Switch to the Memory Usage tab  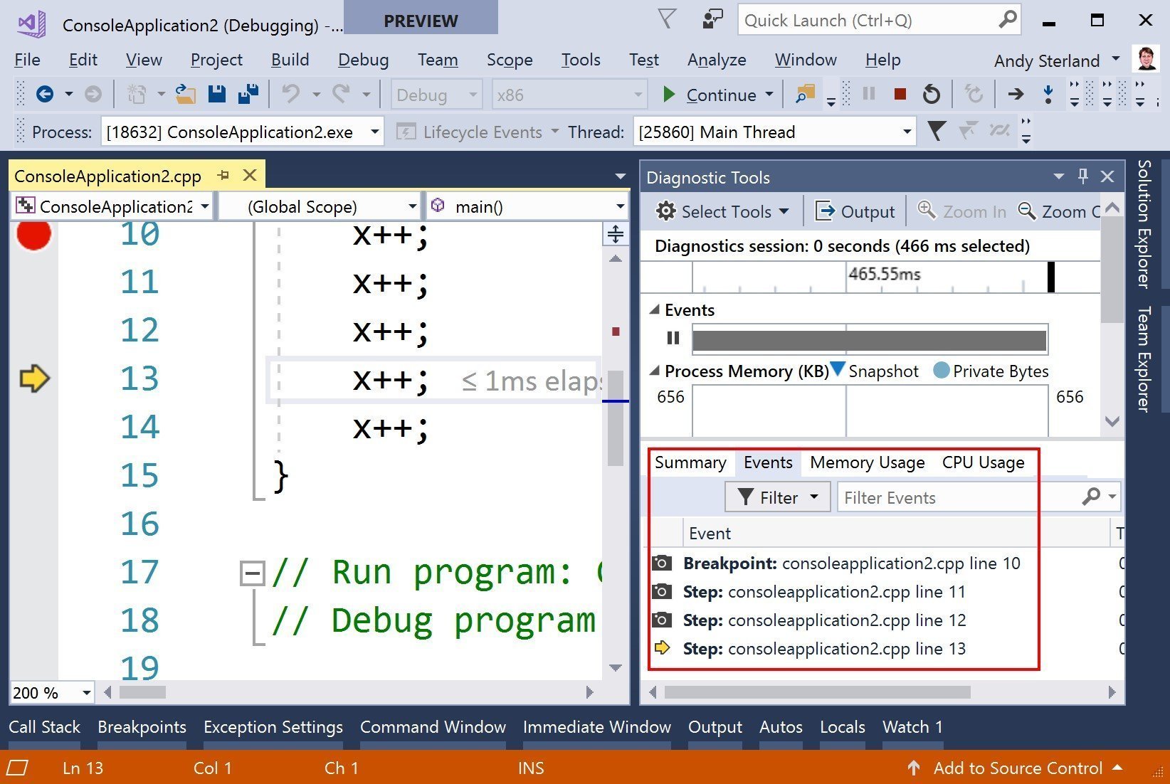tap(867, 463)
